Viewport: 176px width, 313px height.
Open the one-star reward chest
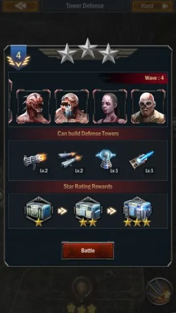coord(39,211)
